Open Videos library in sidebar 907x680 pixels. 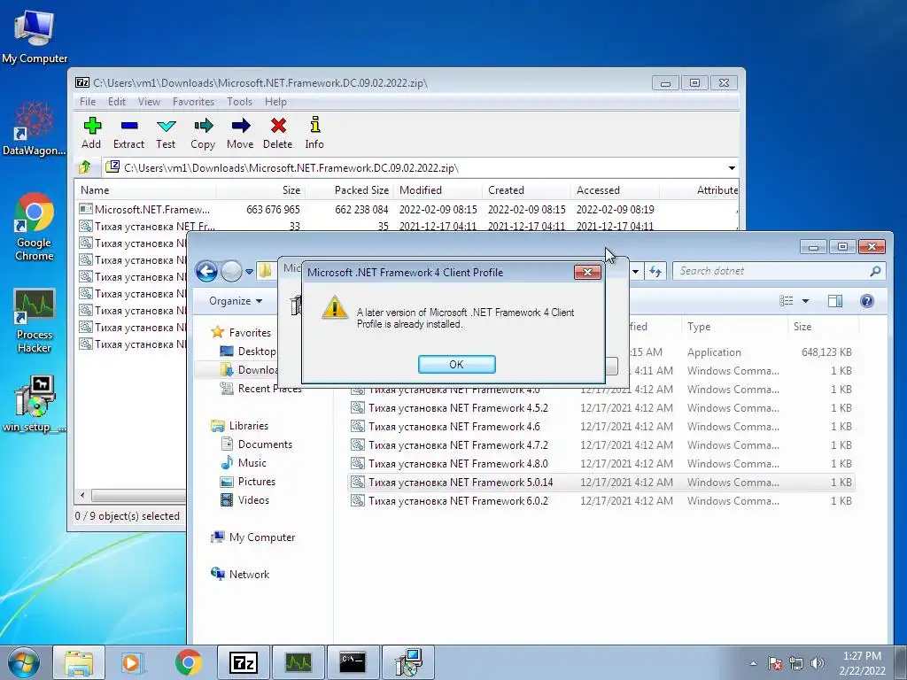point(245,499)
